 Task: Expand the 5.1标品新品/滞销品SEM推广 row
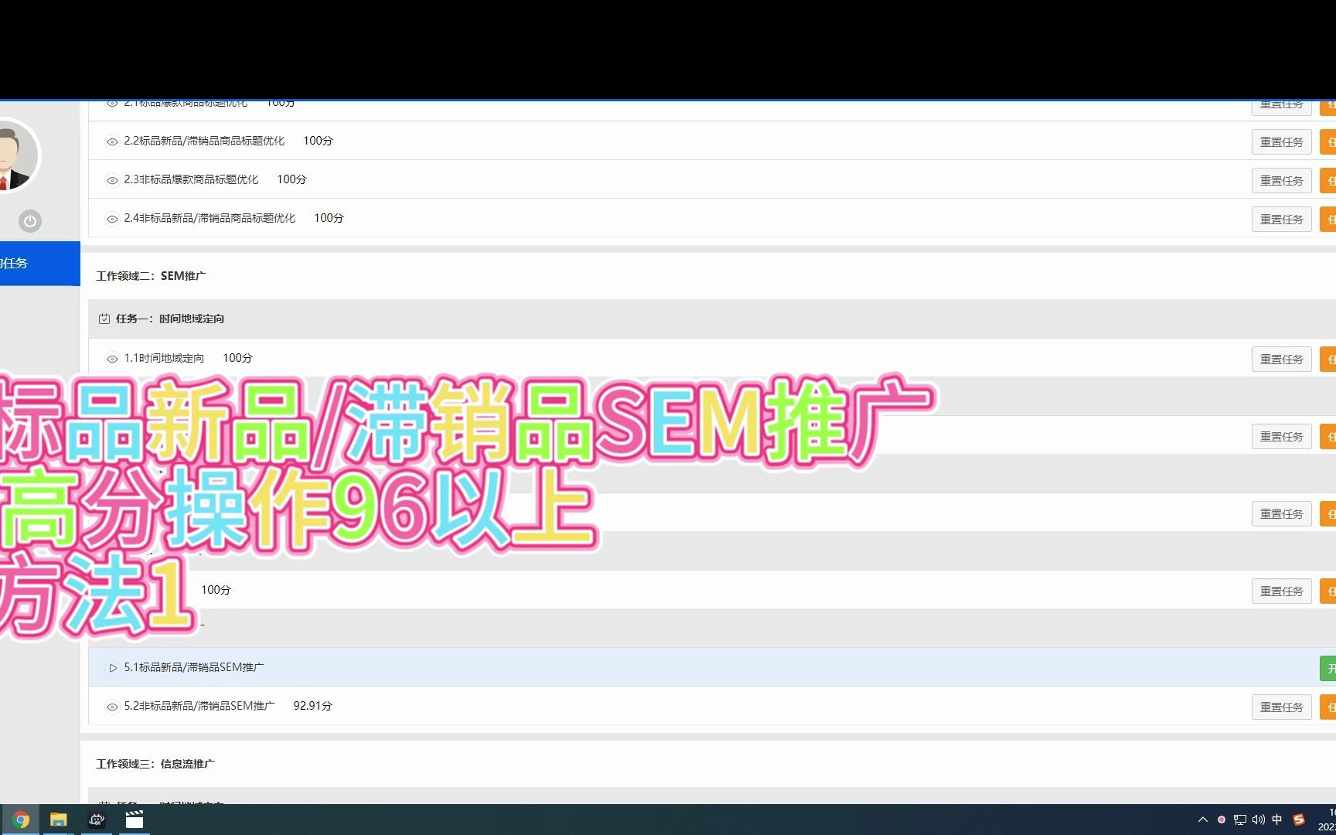pyautogui.click(x=111, y=668)
